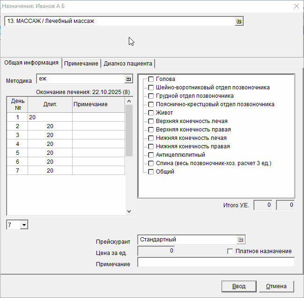The width and height of the screenshot is (304, 298).
Task: Click the Day 1 duration cell
Action: click(x=50, y=117)
